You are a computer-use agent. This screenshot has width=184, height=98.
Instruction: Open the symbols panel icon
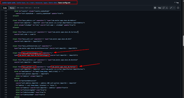(178, 8)
